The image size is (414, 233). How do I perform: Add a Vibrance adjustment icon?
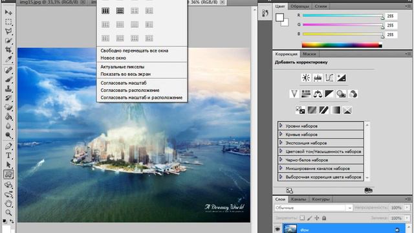(294, 94)
